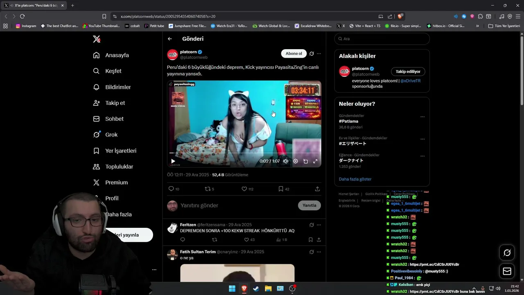Click the Ara search box

382,39
